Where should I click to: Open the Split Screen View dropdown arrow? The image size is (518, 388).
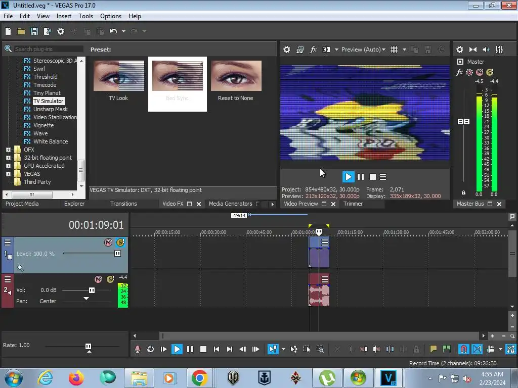336,50
